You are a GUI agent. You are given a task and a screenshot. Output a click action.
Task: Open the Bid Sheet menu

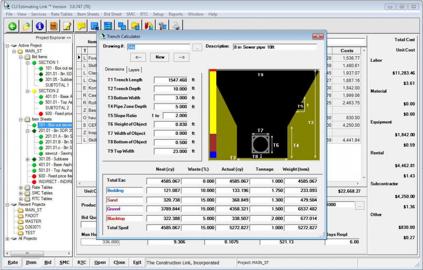[112, 14]
